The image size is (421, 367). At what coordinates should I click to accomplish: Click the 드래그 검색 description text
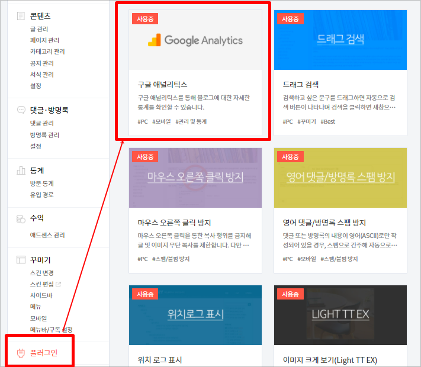pos(339,102)
